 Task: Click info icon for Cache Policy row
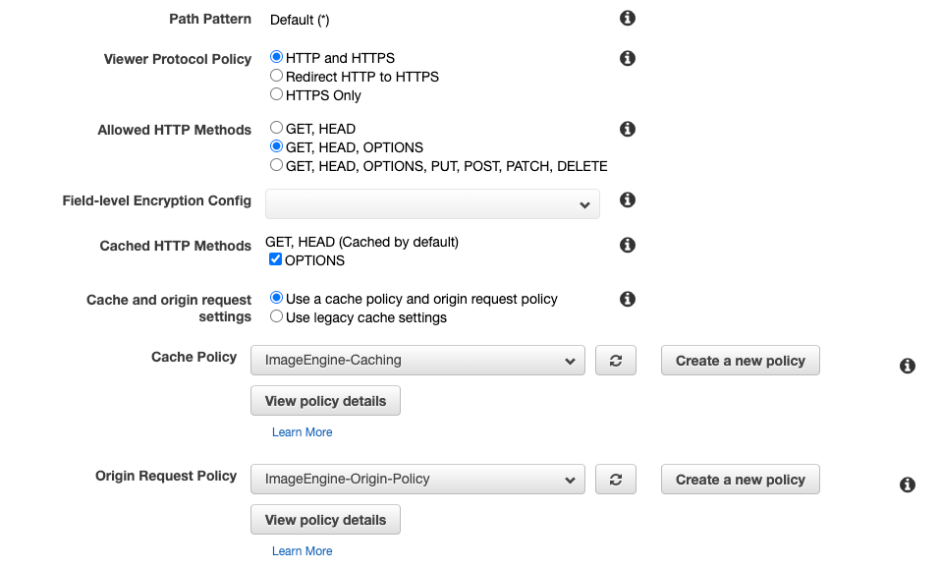907,366
